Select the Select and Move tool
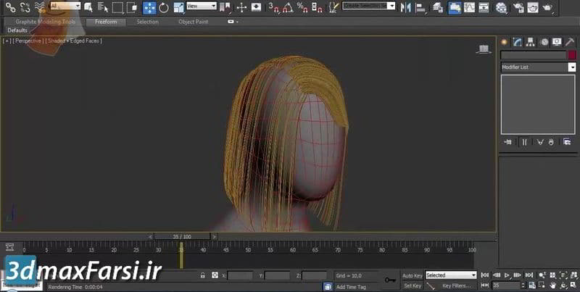Viewport: 580px width, 292px height. 149,7
